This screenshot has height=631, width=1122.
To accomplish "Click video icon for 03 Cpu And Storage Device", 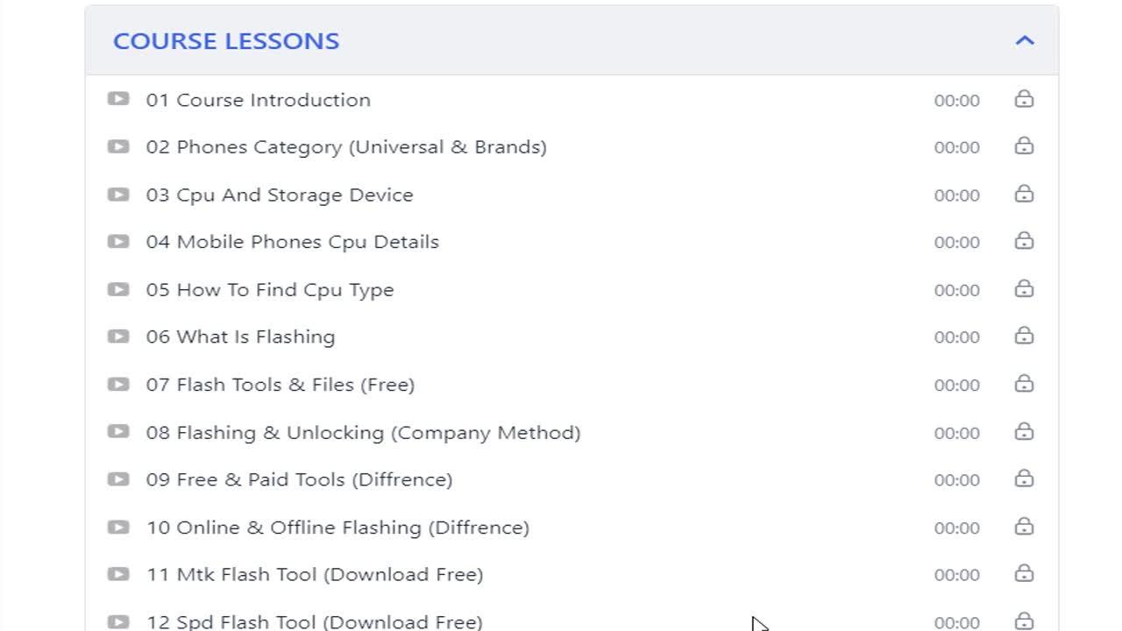I will pyautogui.click(x=118, y=194).
